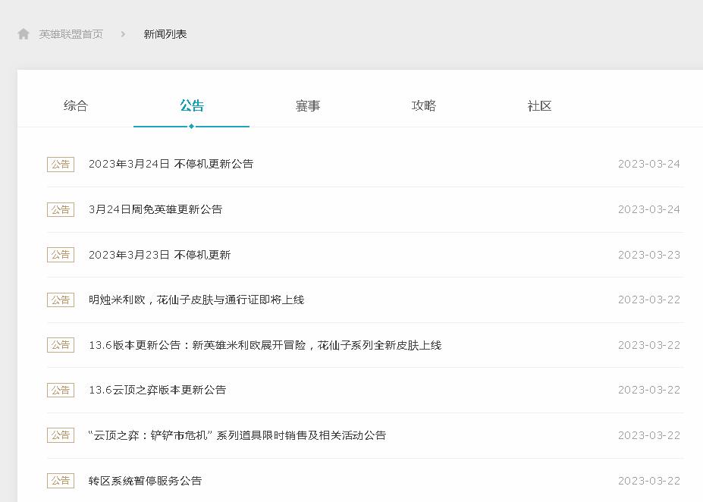This screenshot has width=703, height=502.
Task: Select the 公告 tab
Action: tap(192, 105)
